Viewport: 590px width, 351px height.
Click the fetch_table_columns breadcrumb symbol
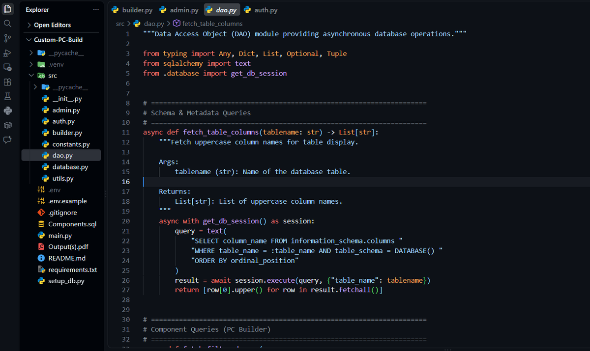point(208,24)
